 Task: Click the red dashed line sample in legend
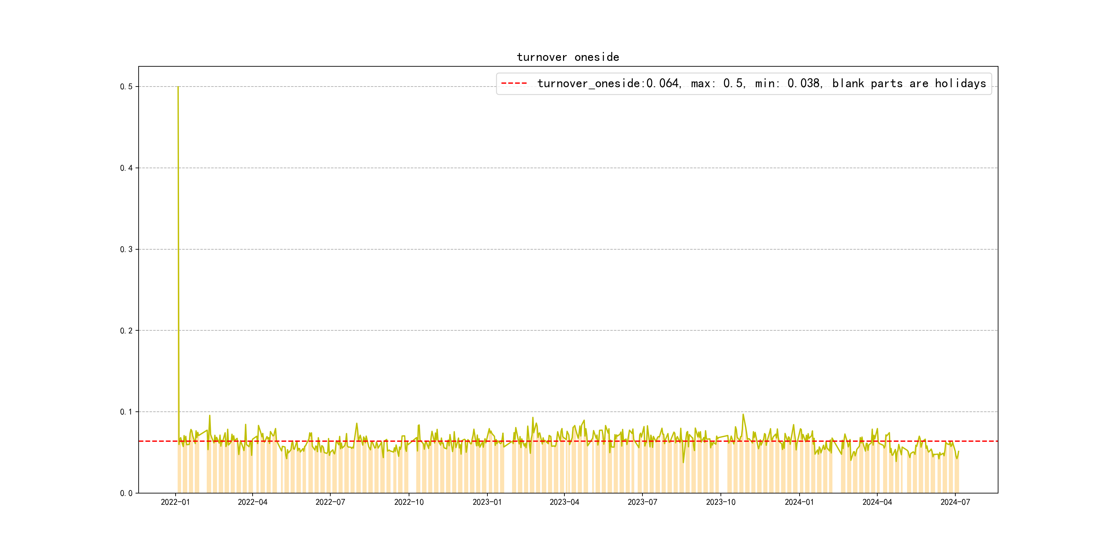click(x=514, y=83)
